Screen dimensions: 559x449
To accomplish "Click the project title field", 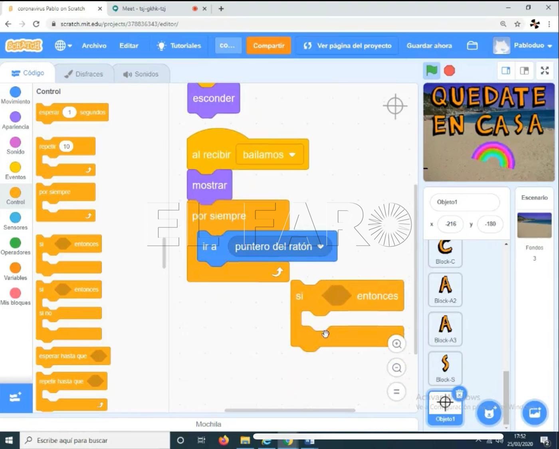I will pos(228,45).
